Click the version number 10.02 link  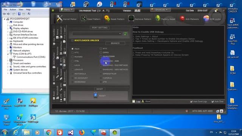point(137,11)
